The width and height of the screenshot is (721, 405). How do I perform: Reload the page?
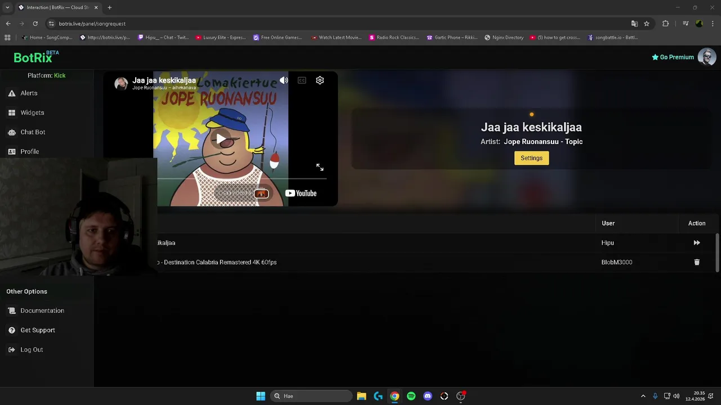tap(35, 24)
